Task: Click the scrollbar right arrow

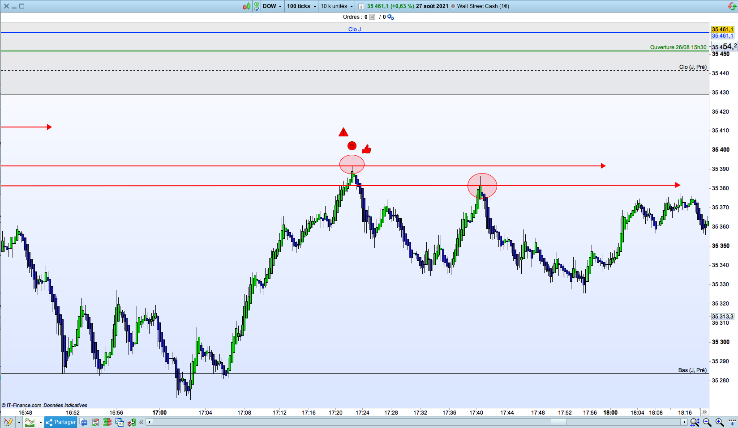Action: (684, 422)
